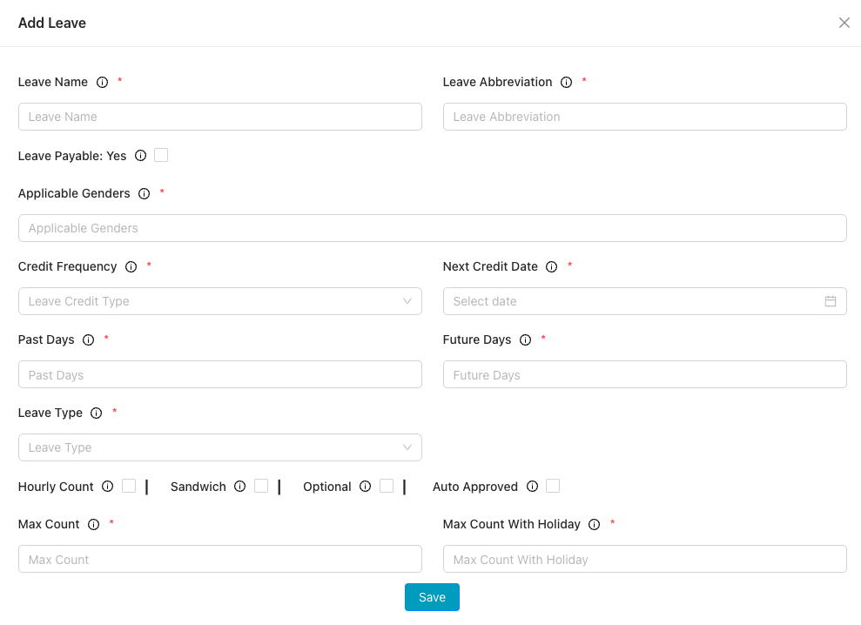Screen dimensions: 861x625
Task: Enable the Auto Approved checkbox
Action: point(553,487)
